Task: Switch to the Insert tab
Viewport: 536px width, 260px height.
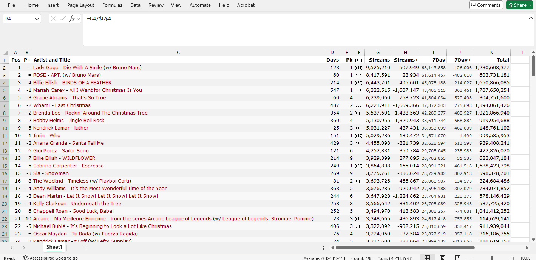Action: click(x=53, y=5)
